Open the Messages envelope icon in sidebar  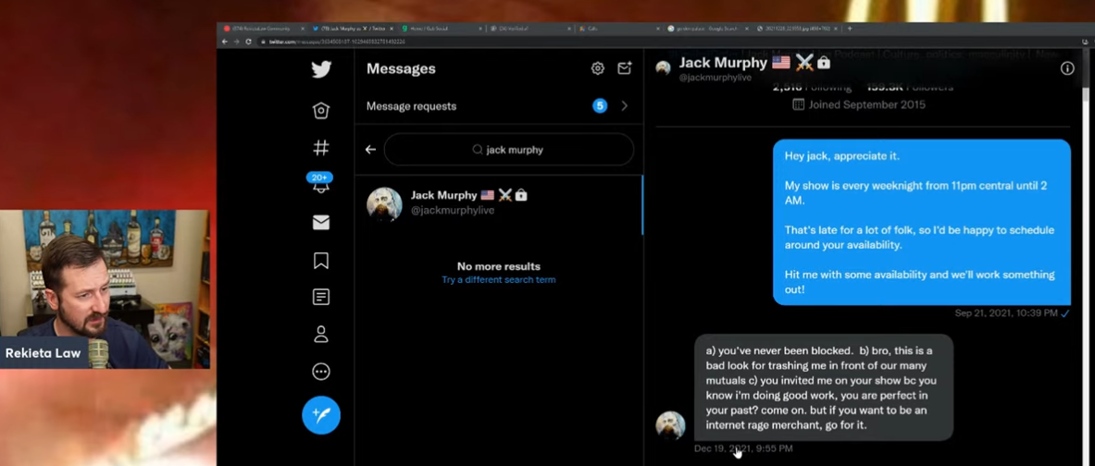click(x=321, y=223)
